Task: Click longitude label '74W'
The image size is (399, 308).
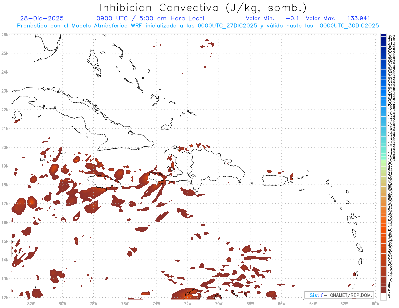Action: [x=156, y=303]
